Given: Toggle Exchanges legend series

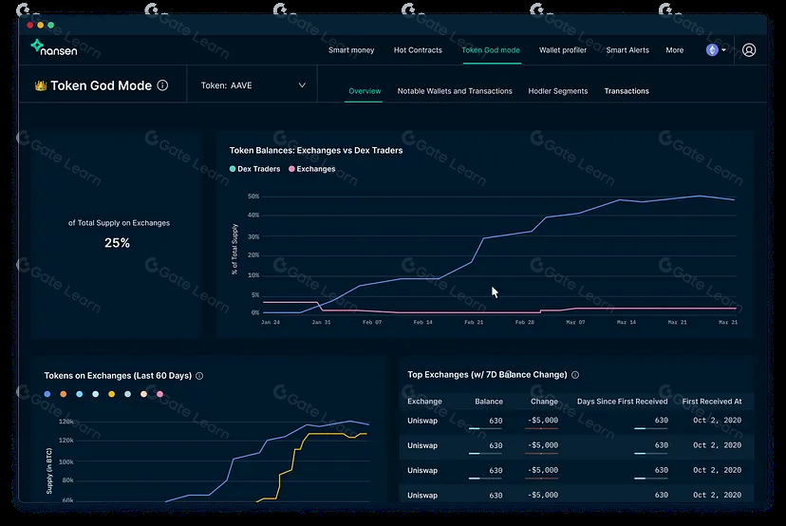Looking at the screenshot, I should pyautogui.click(x=311, y=169).
